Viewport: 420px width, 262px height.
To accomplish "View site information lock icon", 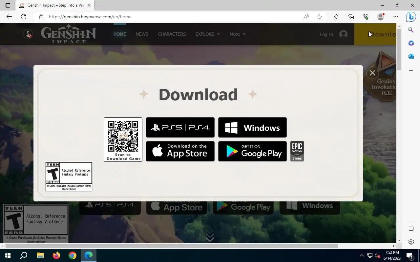I will 41,17.
